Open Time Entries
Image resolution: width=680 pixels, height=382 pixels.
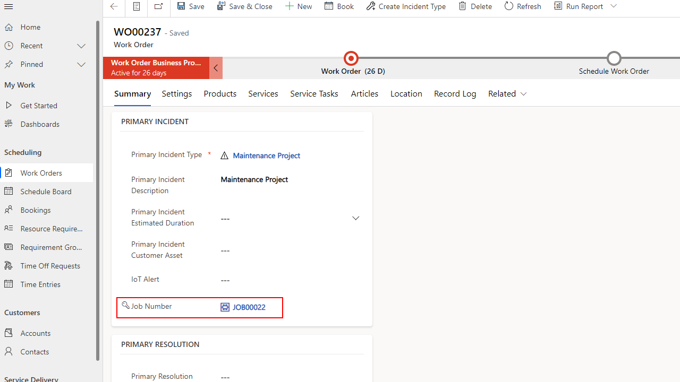click(47, 284)
